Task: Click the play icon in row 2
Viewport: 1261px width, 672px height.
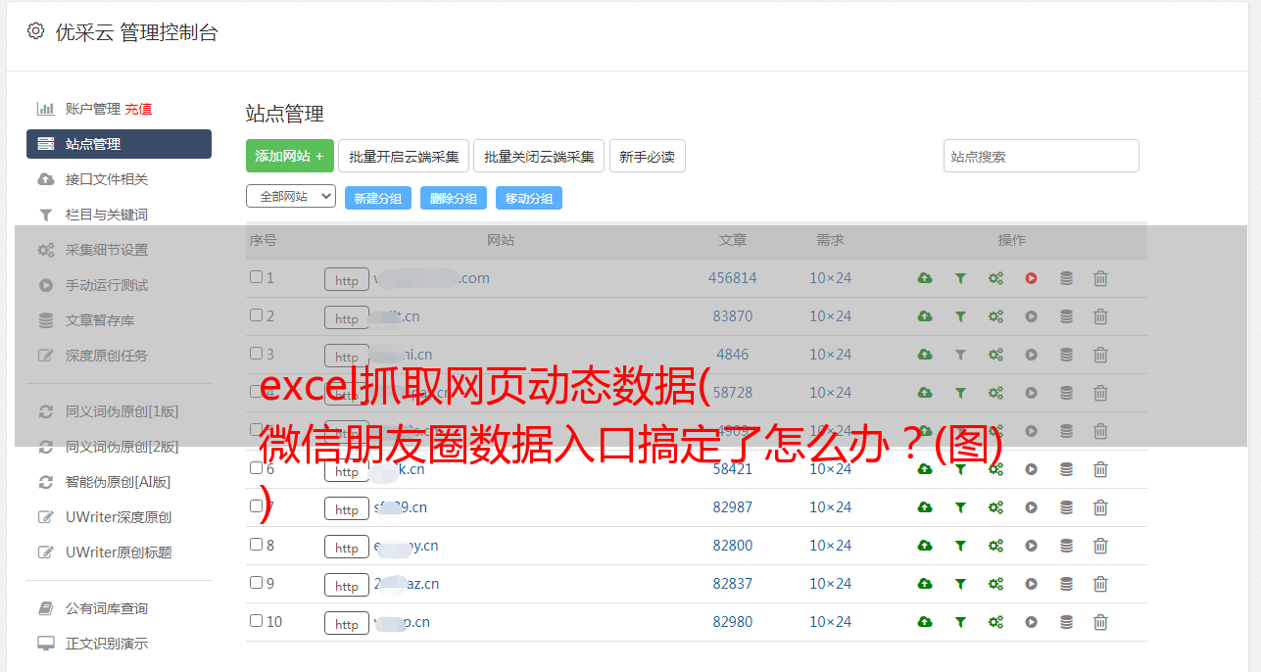Action: click(x=1031, y=316)
